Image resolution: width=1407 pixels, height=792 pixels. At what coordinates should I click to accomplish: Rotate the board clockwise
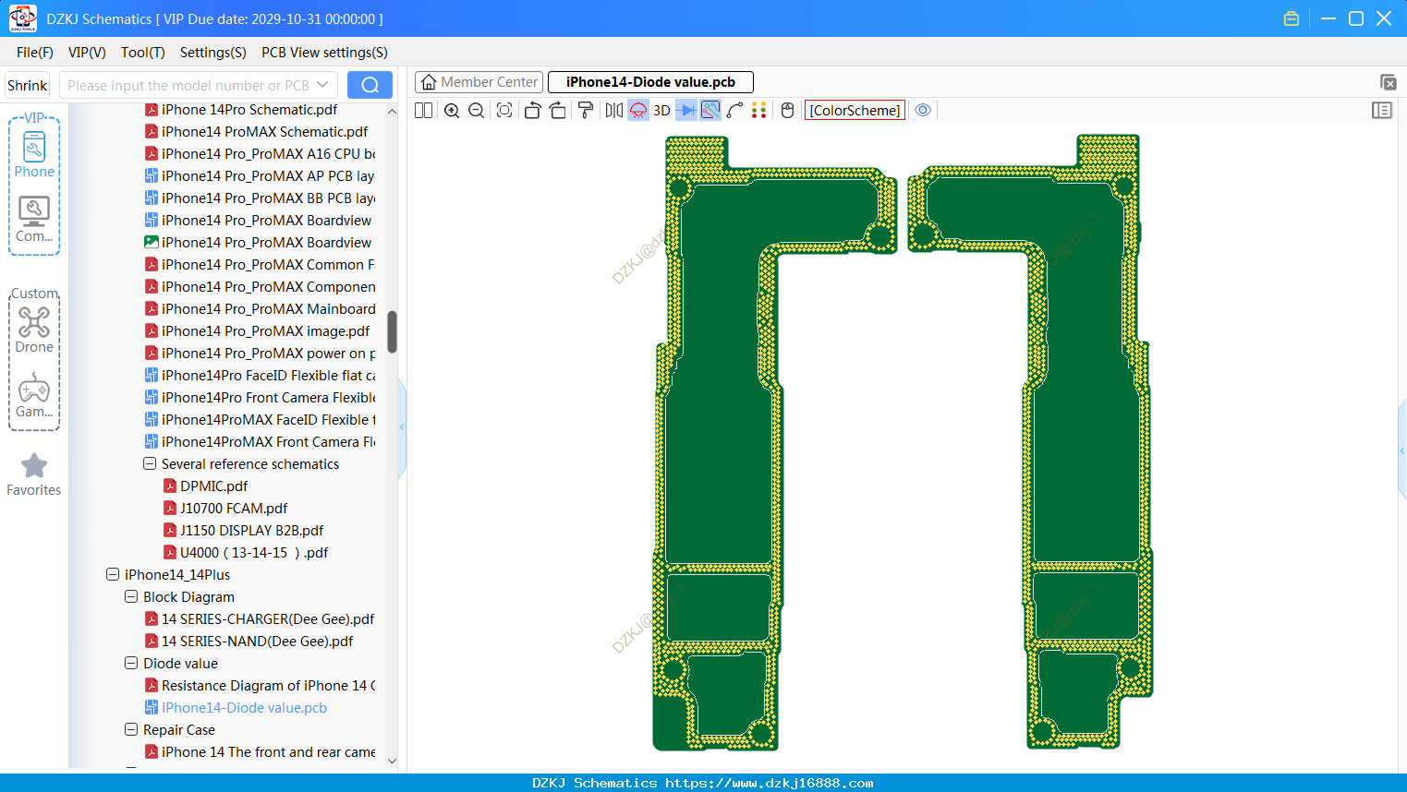(x=558, y=111)
